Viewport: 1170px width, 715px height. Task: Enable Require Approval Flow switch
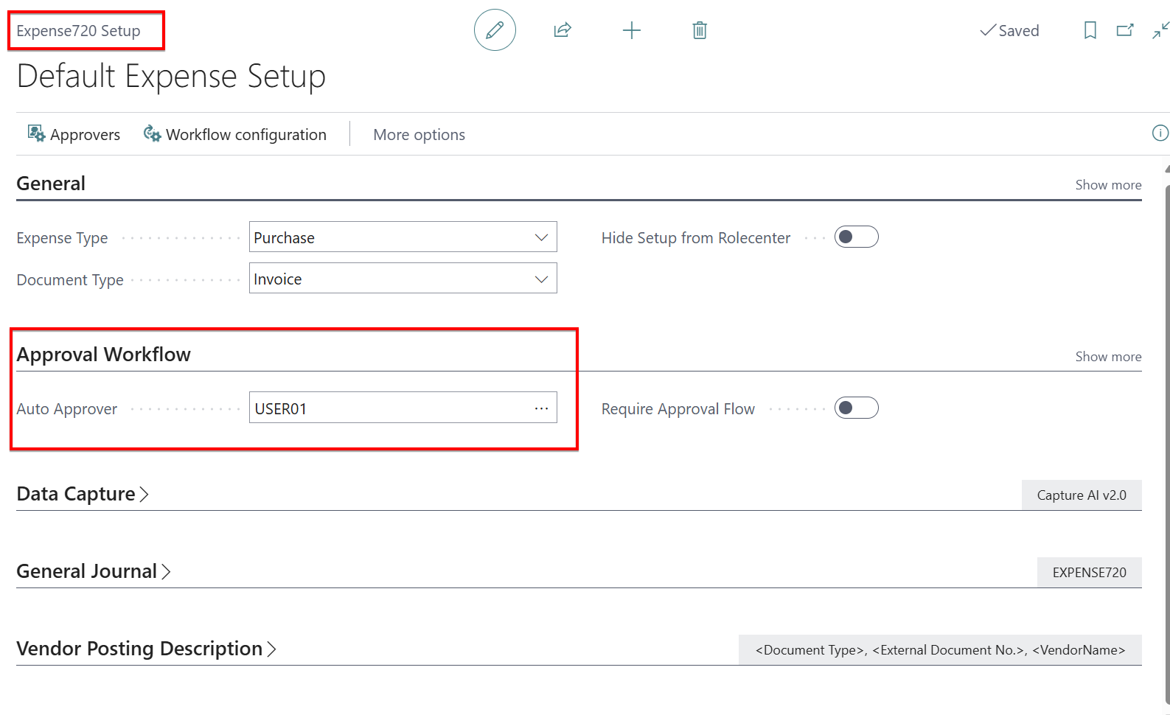click(856, 408)
